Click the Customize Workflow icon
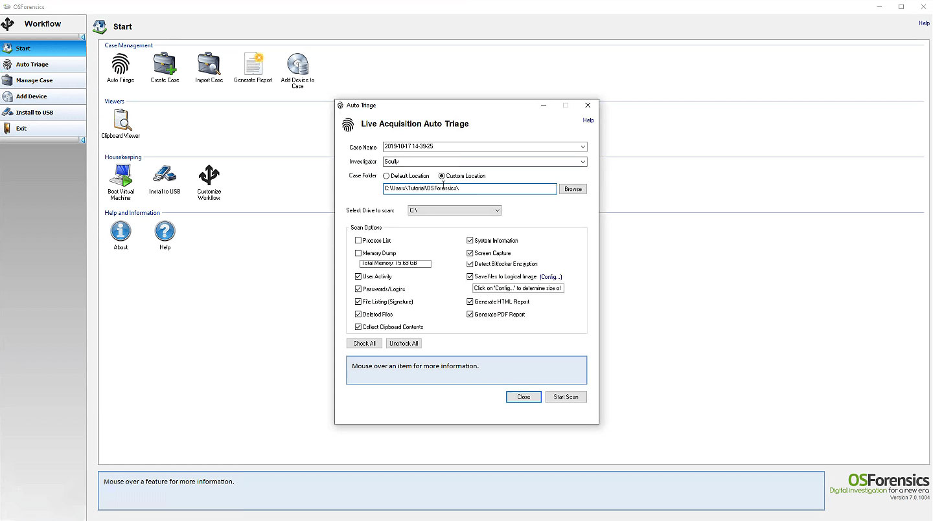The width and height of the screenshot is (933, 521). 209,176
